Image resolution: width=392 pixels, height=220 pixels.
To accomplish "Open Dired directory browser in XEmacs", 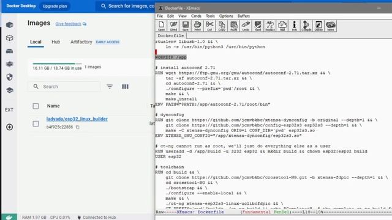I will coord(173,26).
